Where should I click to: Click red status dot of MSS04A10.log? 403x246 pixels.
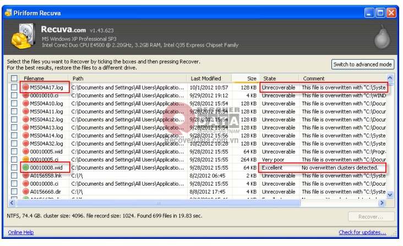(x=25, y=104)
